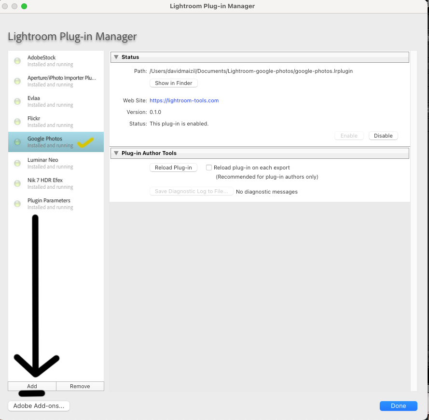Viewport: 429px width, 420px height.
Task: Collapse the Plug-in Author Tools section
Action: (116, 153)
